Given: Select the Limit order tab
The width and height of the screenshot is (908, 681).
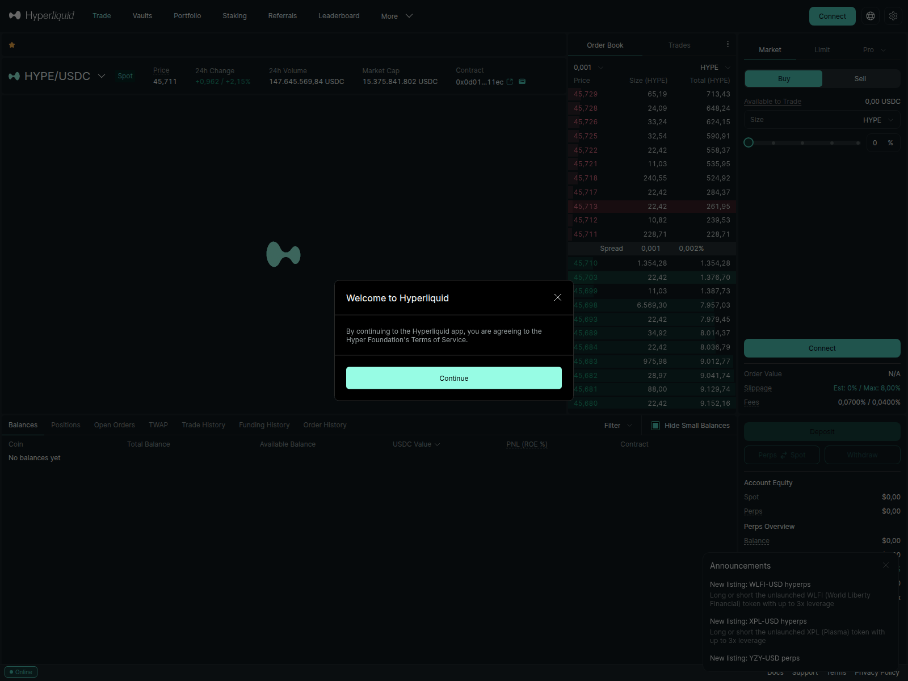Looking at the screenshot, I should (822, 50).
